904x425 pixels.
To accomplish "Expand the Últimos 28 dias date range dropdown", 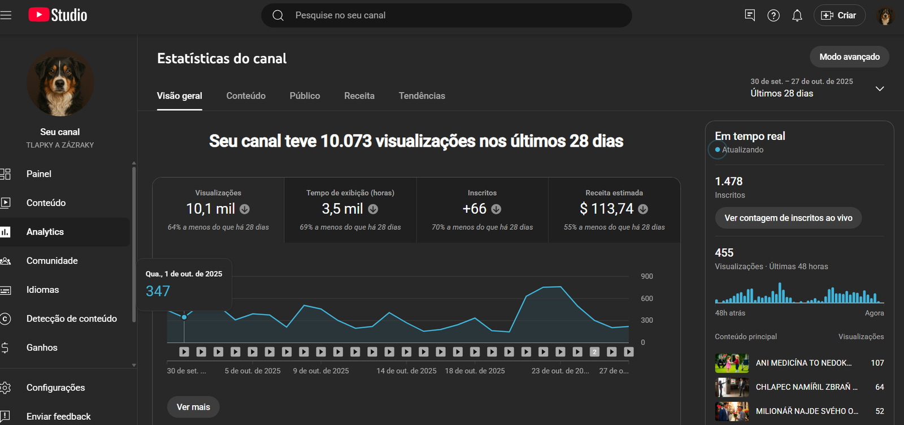I will [879, 89].
